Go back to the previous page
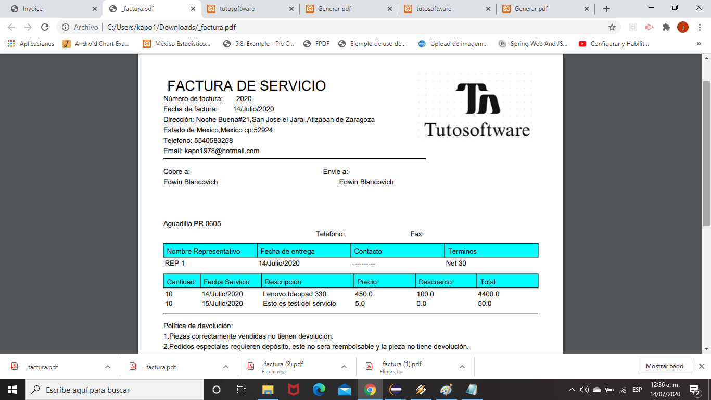Screen dimensions: 711x400 (11, 27)
